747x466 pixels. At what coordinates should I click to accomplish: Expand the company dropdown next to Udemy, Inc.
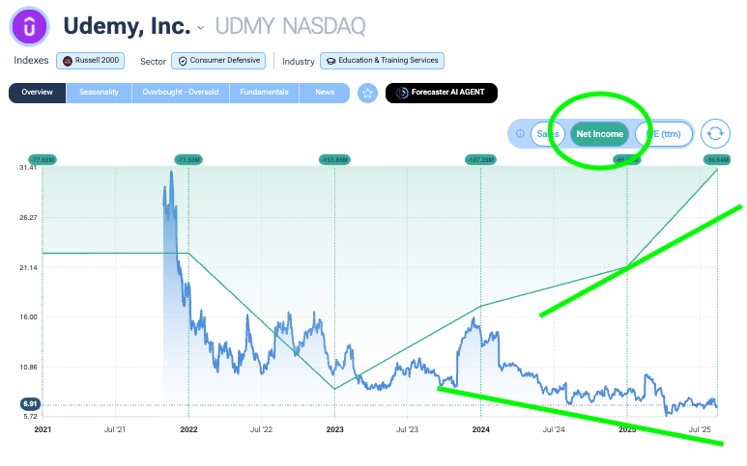pyautogui.click(x=201, y=28)
